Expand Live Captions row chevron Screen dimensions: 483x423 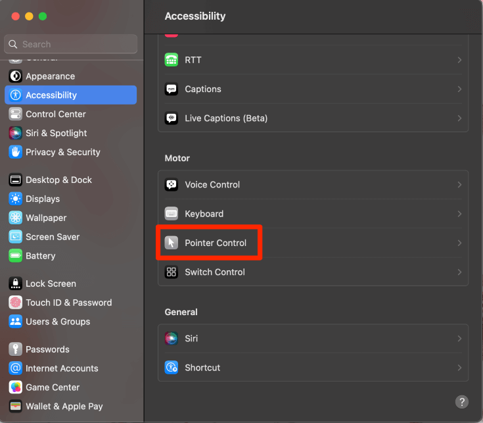click(459, 118)
